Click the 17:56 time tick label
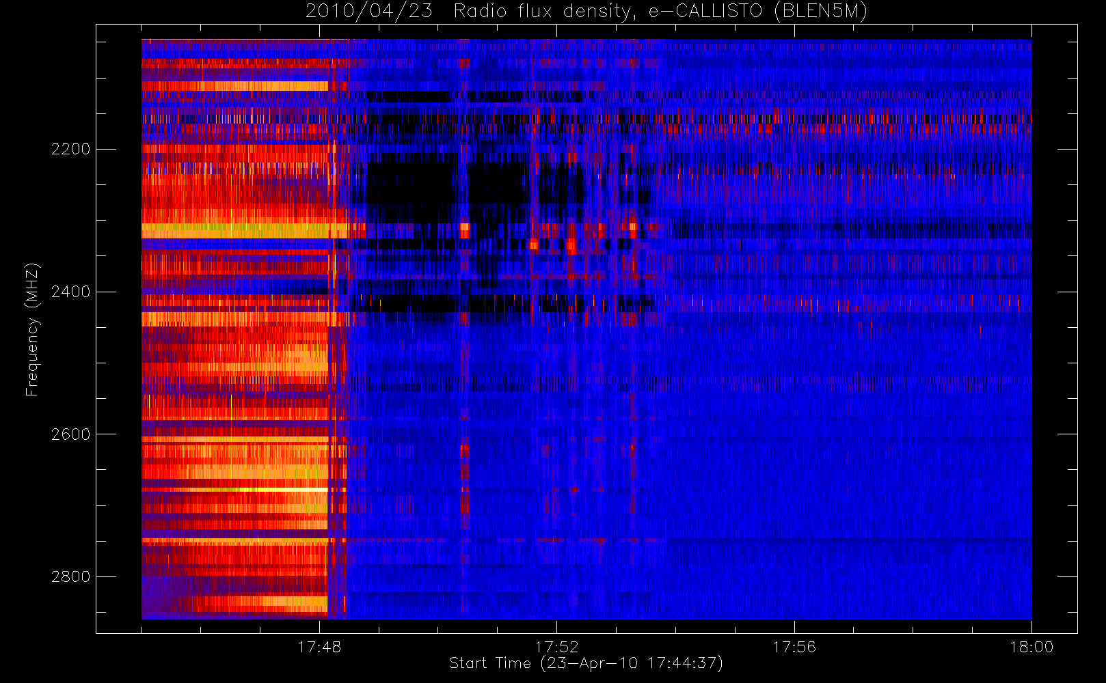 point(794,646)
